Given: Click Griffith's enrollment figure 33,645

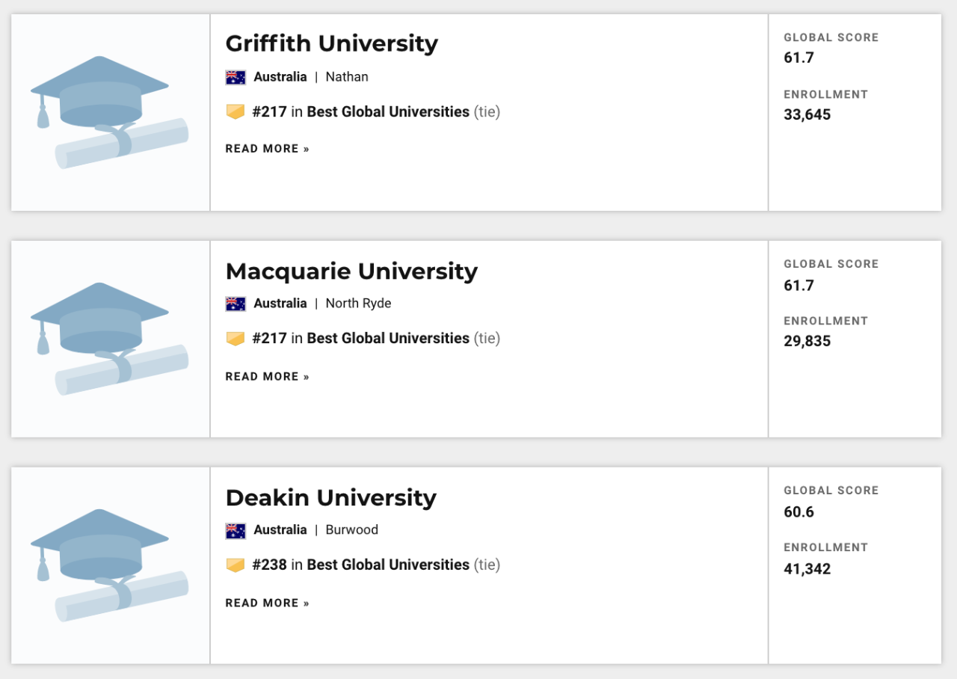Looking at the screenshot, I should click(807, 115).
